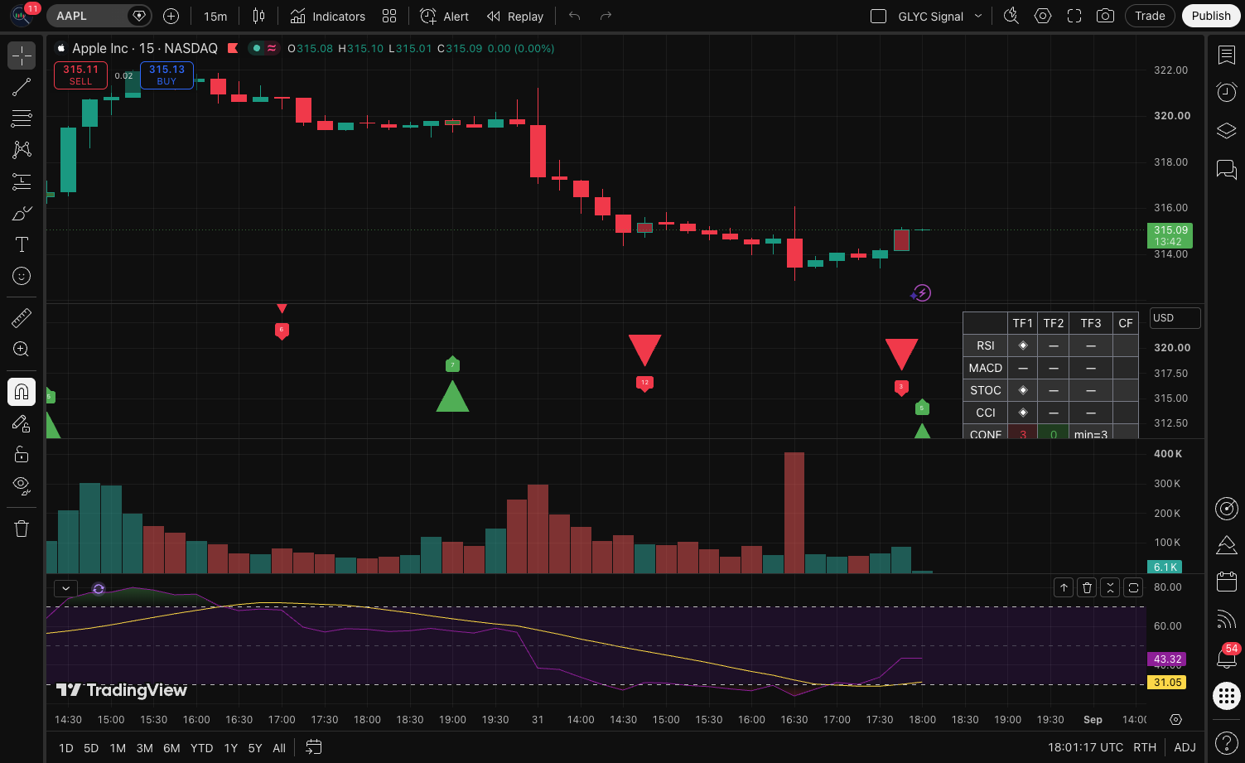The width and height of the screenshot is (1245, 763).
Task: Redo the last chart action
Action: click(x=606, y=16)
